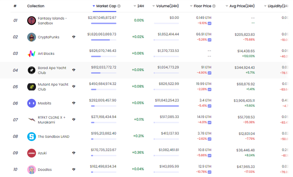The width and height of the screenshot is (293, 177).
Task: Select market cap value $812,033,772.72
Action: click(104, 67)
